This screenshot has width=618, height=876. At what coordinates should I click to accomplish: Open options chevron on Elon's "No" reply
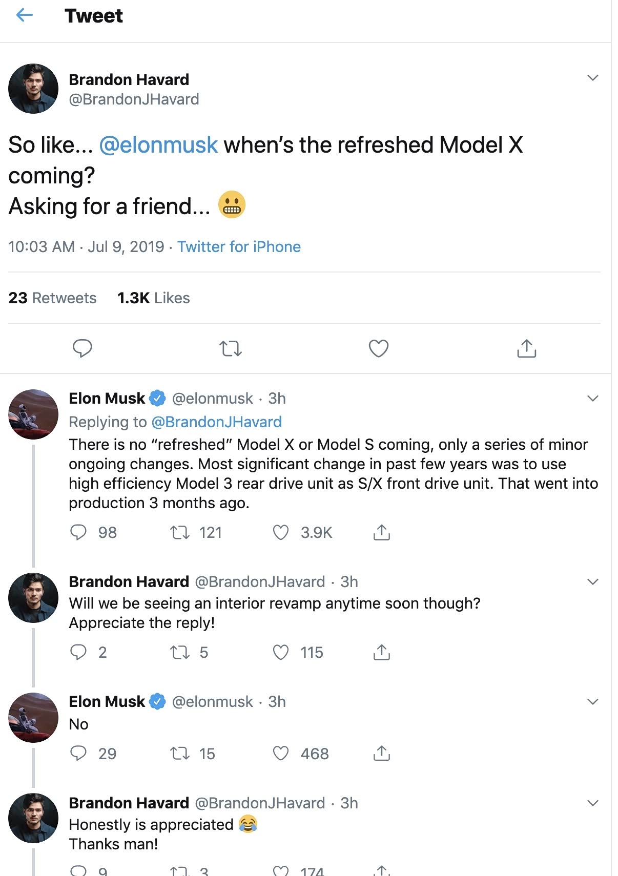593,702
